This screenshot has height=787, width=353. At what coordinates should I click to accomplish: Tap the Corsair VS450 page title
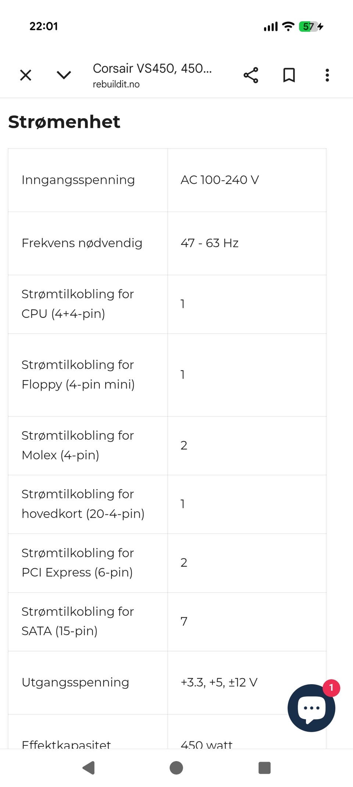click(x=152, y=68)
